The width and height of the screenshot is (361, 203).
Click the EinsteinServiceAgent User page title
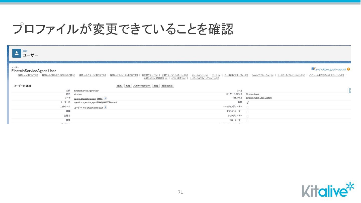pos(34,71)
